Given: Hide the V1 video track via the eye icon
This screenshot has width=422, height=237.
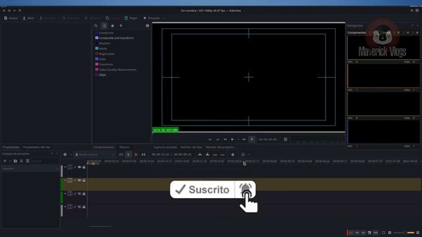Looking at the screenshot, I should pyautogui.click(x=79, y=180).
